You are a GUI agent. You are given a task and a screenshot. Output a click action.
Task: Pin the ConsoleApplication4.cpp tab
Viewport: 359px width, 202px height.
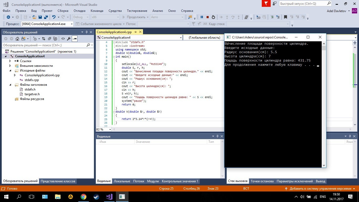136,32
